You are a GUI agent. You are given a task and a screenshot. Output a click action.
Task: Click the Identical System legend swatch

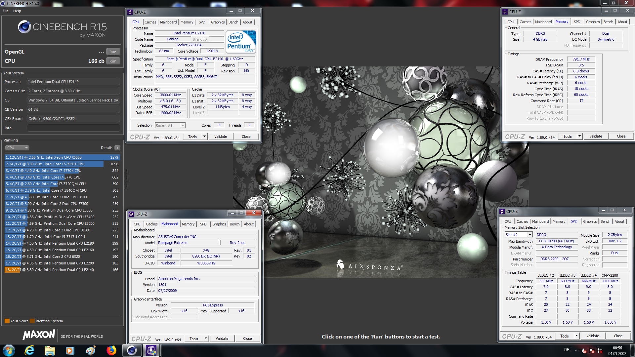(32, 321)
